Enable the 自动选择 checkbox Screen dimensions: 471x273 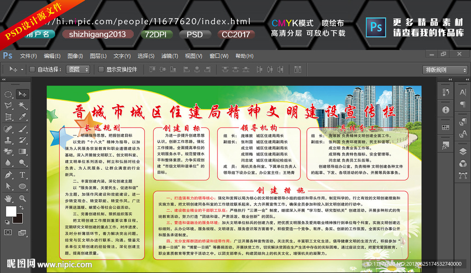tap(32, 70)
